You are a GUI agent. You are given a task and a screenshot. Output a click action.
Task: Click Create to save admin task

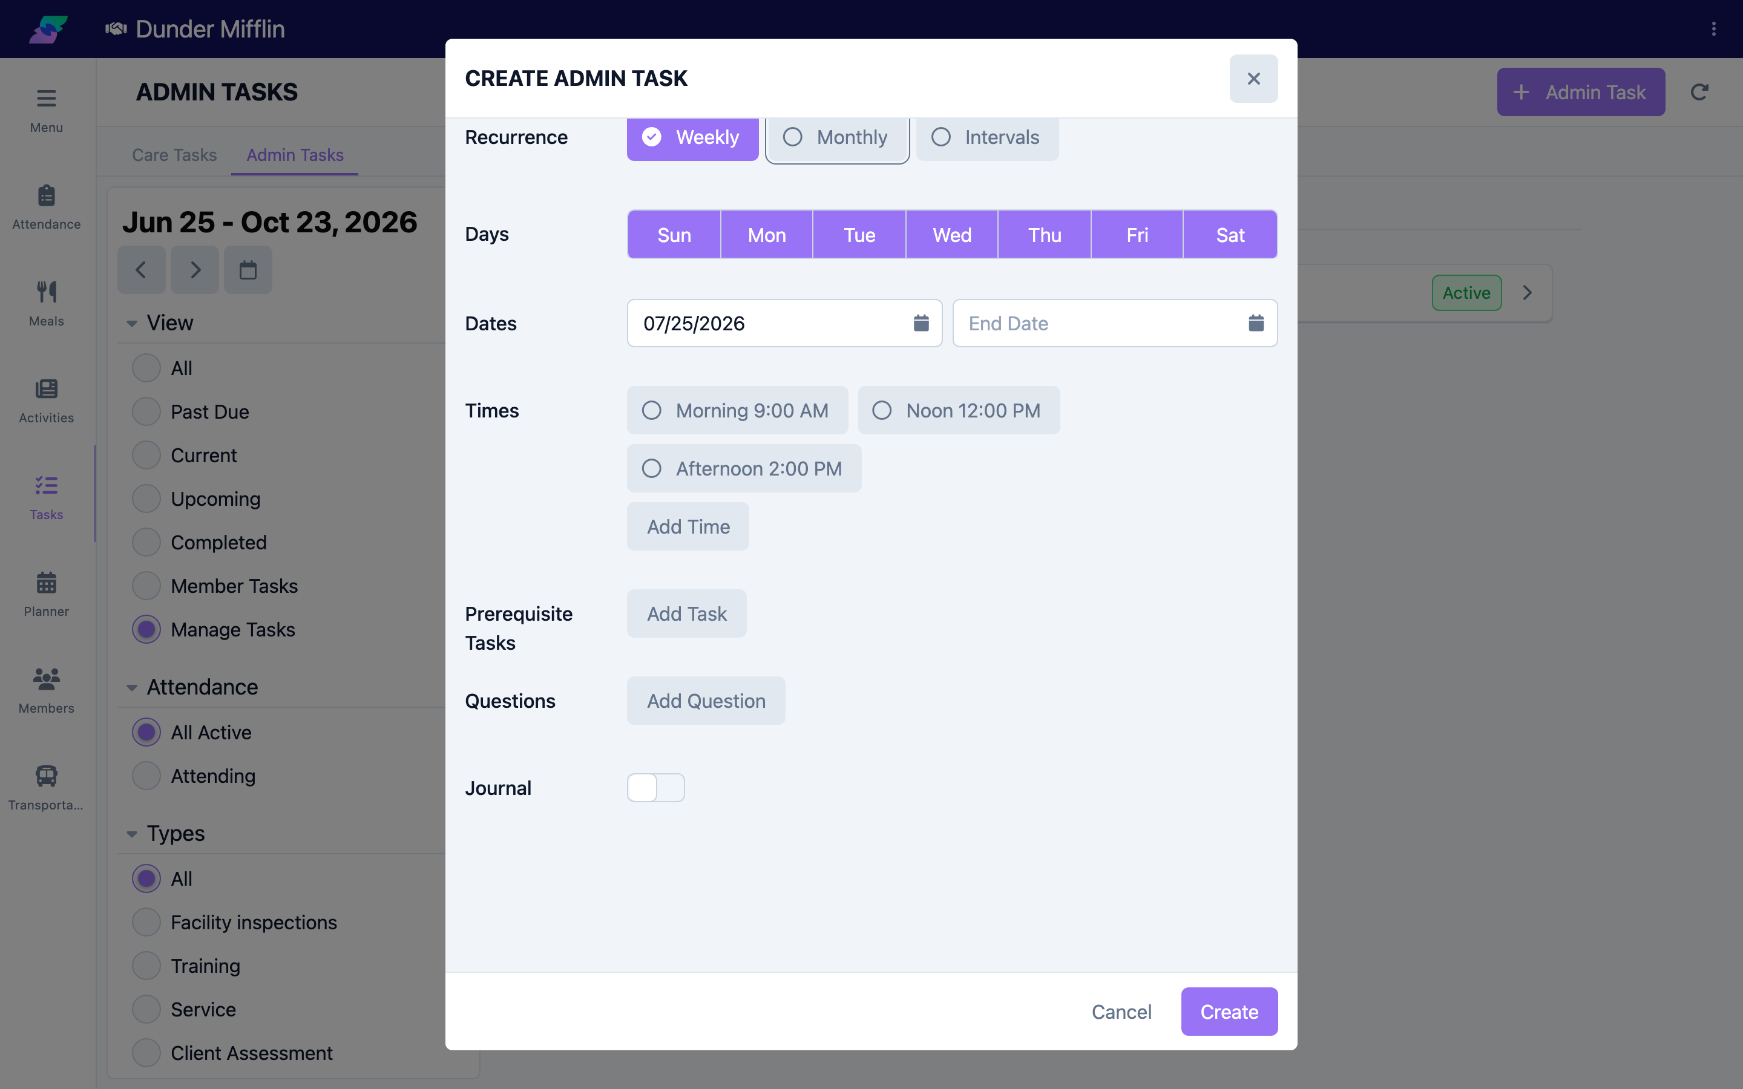click(x=1229, y=1011)
